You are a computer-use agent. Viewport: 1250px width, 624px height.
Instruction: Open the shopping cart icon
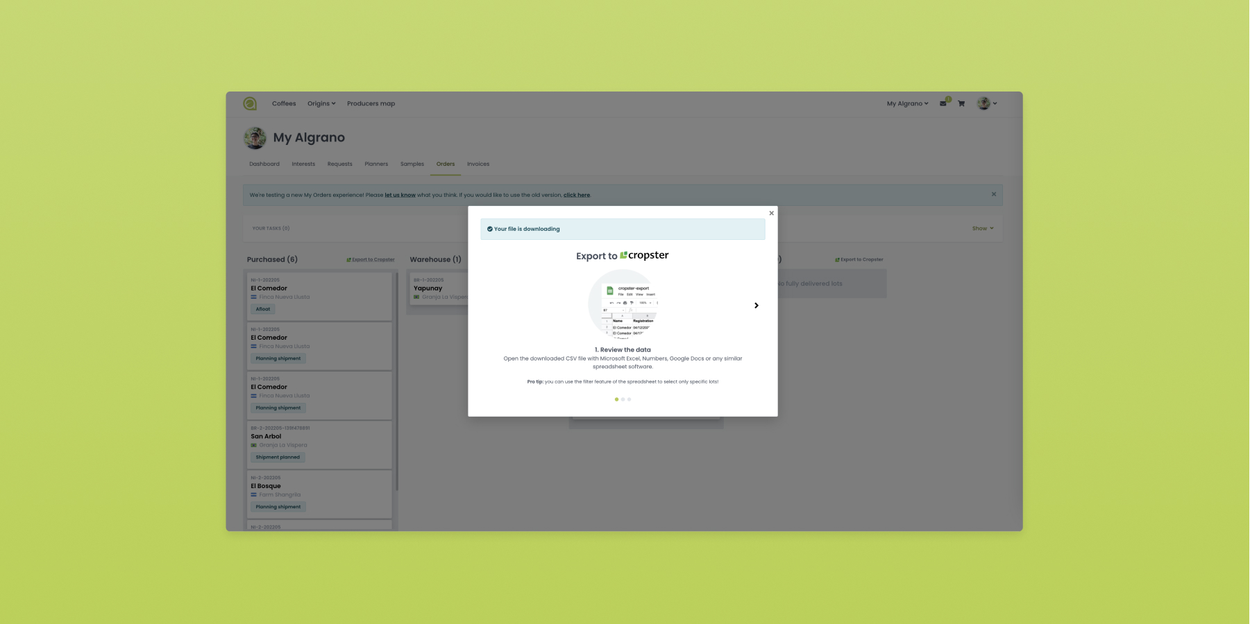pos(961,104)
